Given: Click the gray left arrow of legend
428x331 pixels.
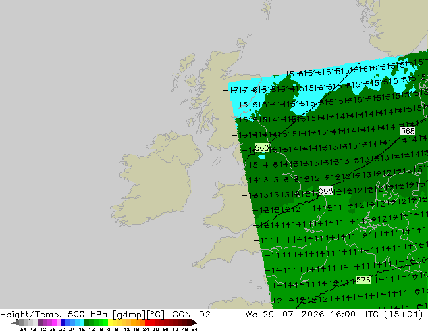Looking at the screenshot, I should [x=15, y=322].
